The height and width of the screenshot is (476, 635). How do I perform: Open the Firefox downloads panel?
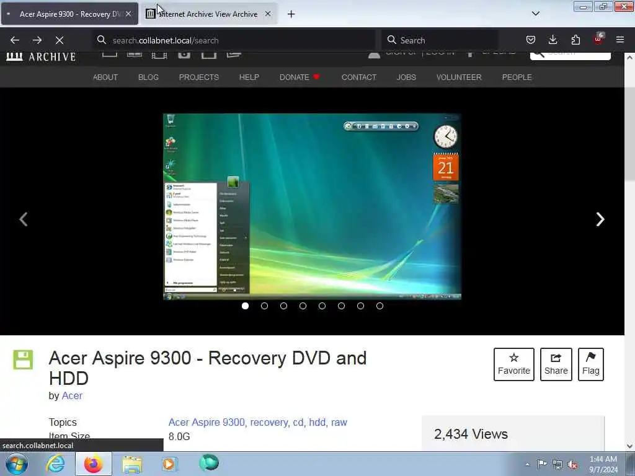point(553,40)
